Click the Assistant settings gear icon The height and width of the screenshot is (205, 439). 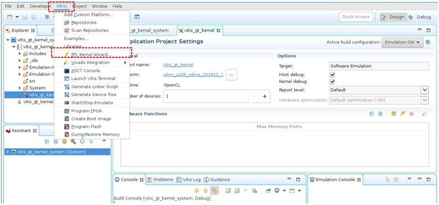click(x=64, y=142)
